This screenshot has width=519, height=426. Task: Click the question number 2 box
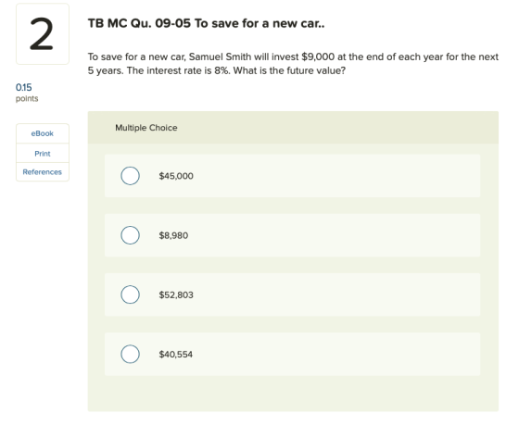(x=43, y=33)
